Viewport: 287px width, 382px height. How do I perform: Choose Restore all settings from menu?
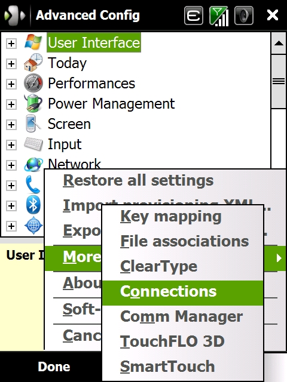(138, 181)
